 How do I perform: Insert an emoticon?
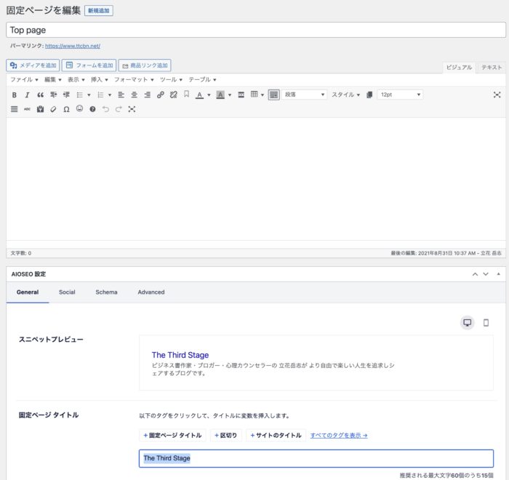[x=79, y=109]
